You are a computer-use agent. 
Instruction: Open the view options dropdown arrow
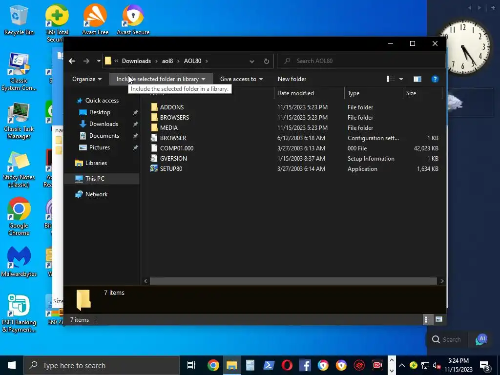coord(401,79)
